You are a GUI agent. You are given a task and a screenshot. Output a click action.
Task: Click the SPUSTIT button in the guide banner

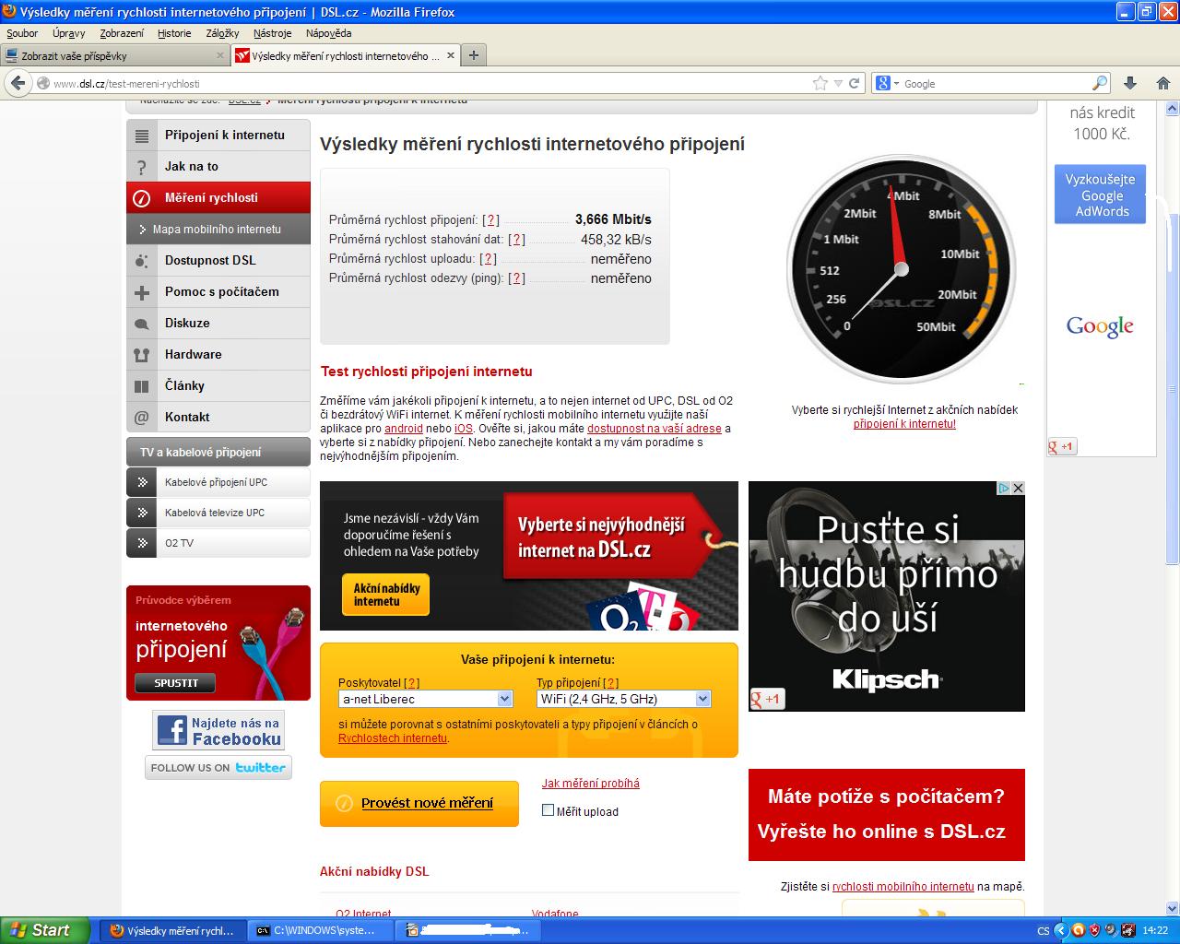click(x=176, y=683)
